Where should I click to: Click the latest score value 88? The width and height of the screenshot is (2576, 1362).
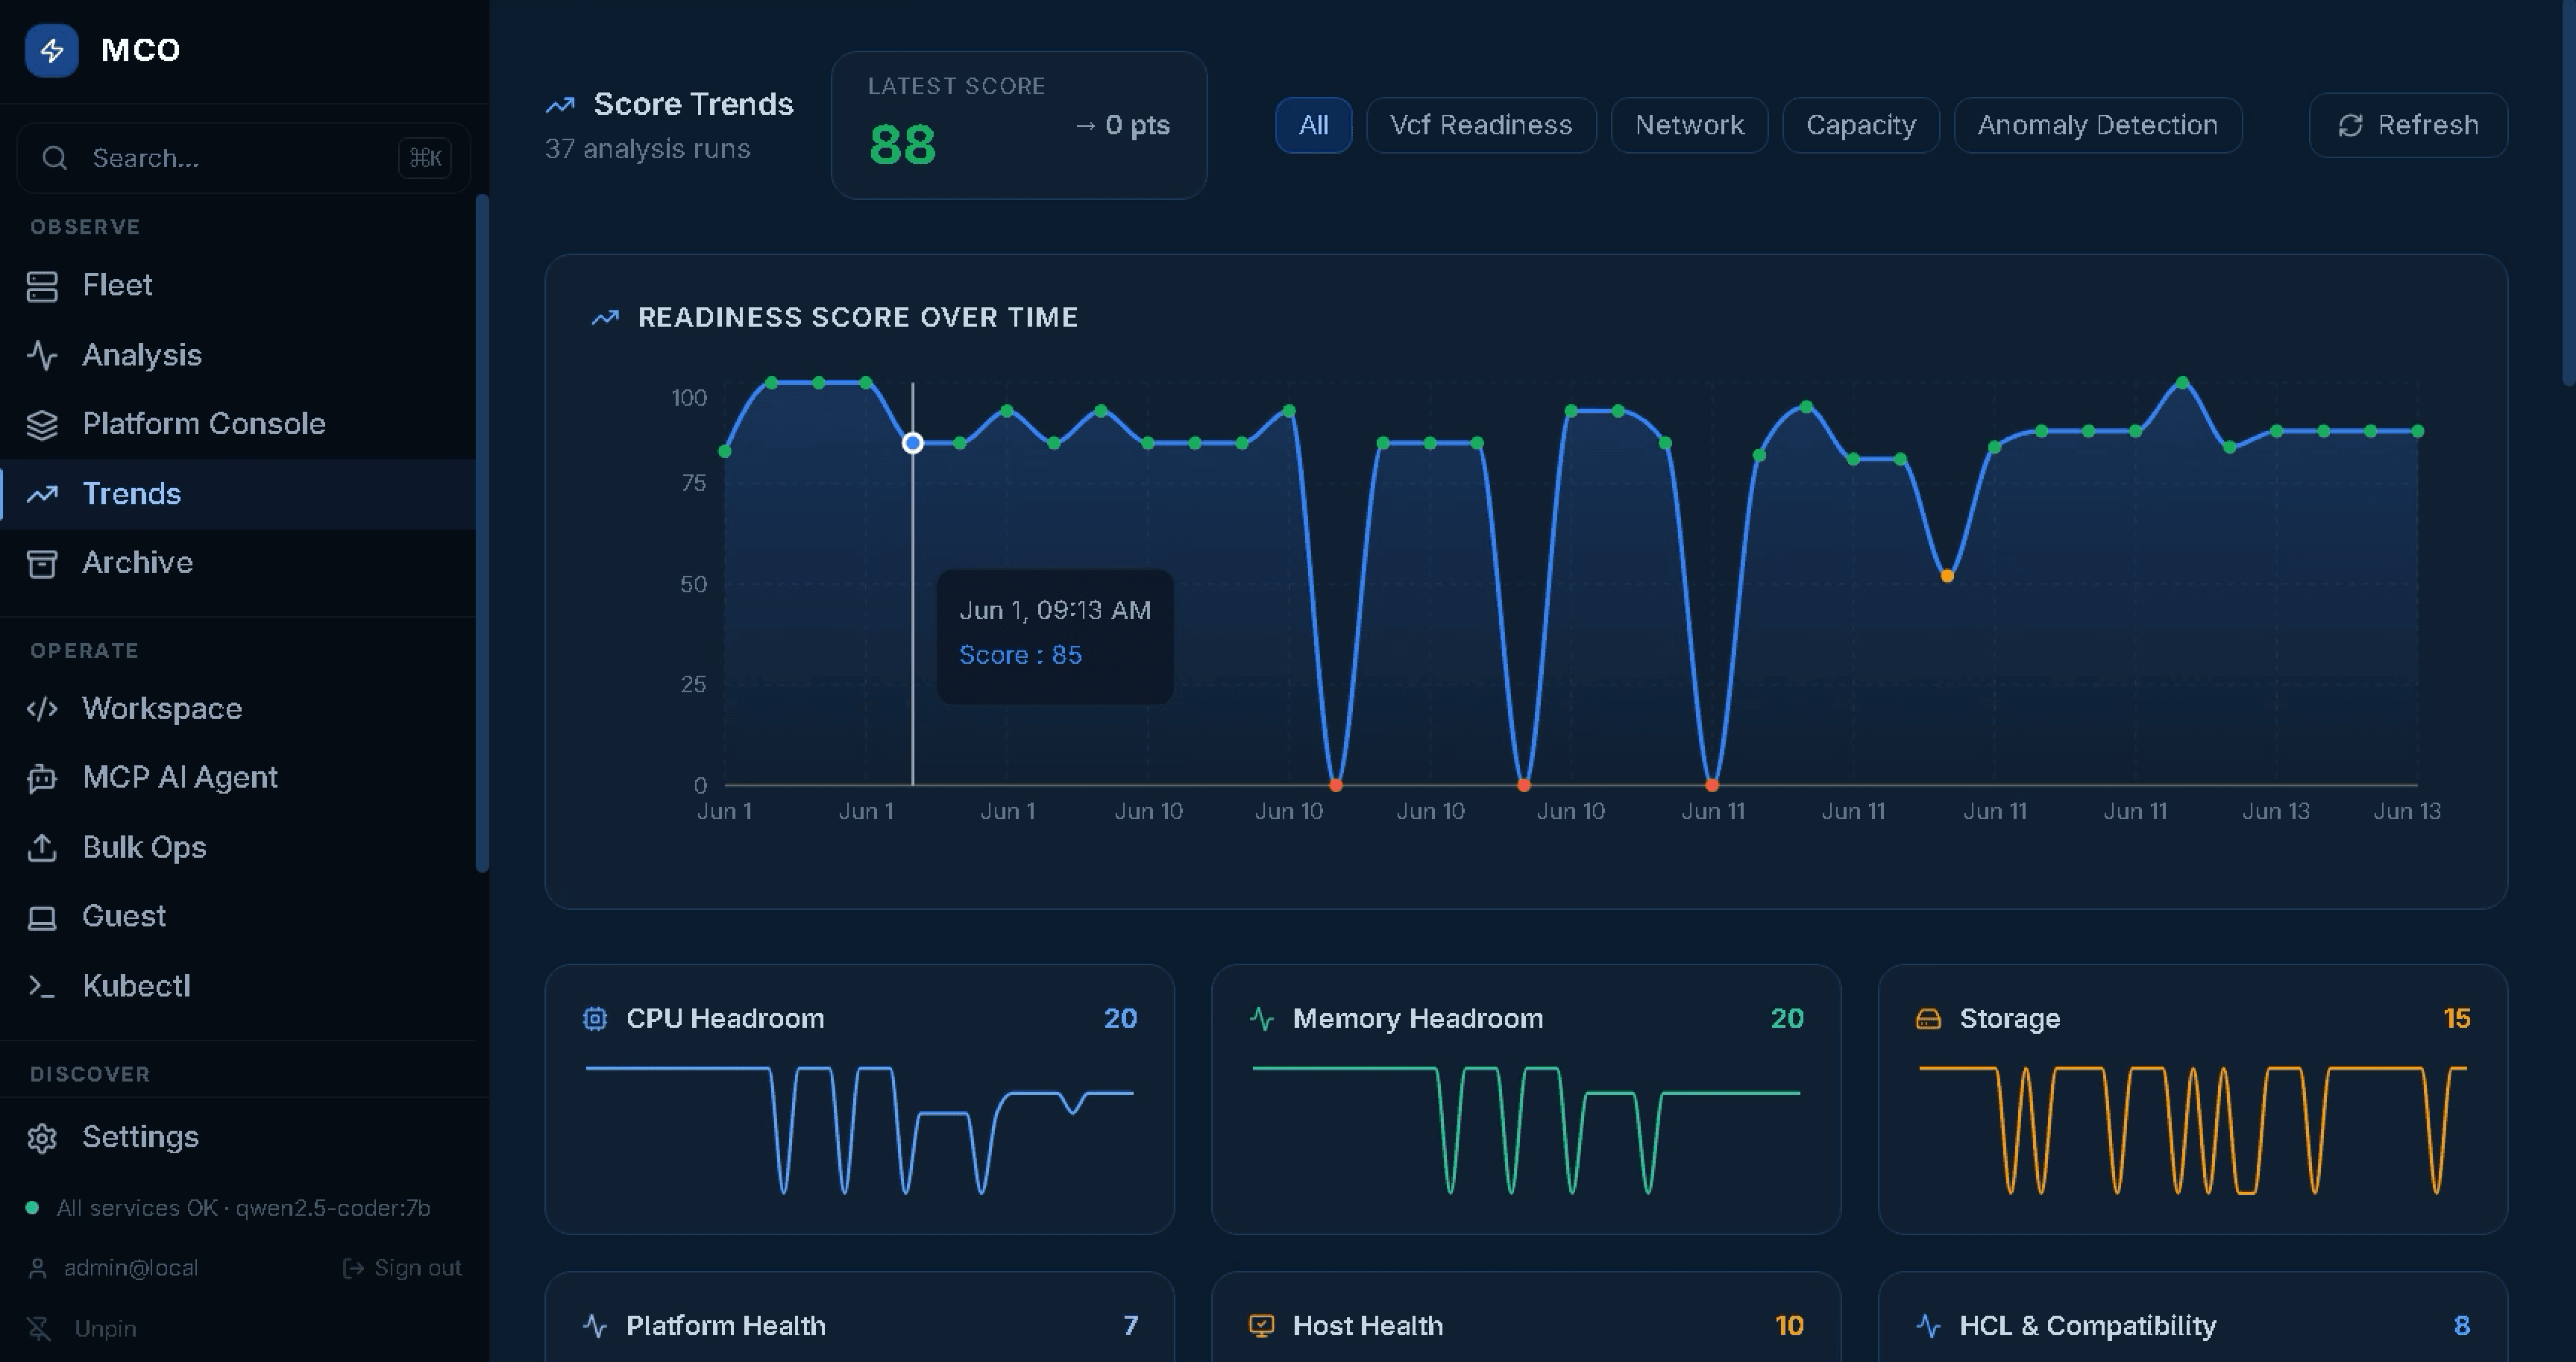902,146
